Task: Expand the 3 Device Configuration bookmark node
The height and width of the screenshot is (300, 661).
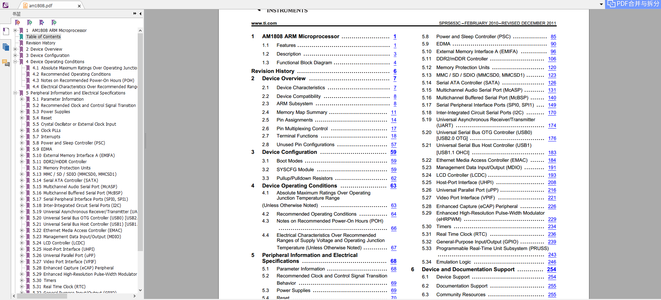Action: coord(15,56)
